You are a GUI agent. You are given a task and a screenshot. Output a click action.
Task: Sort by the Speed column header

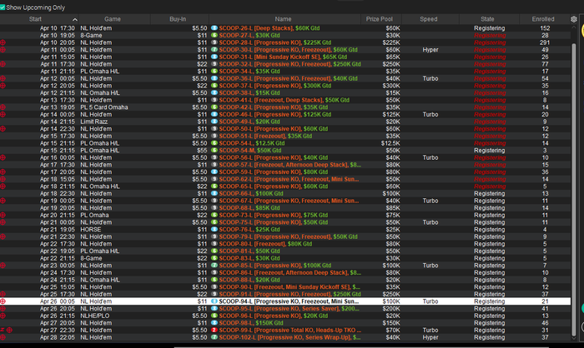pyautogui.click(x=429, y=19)
